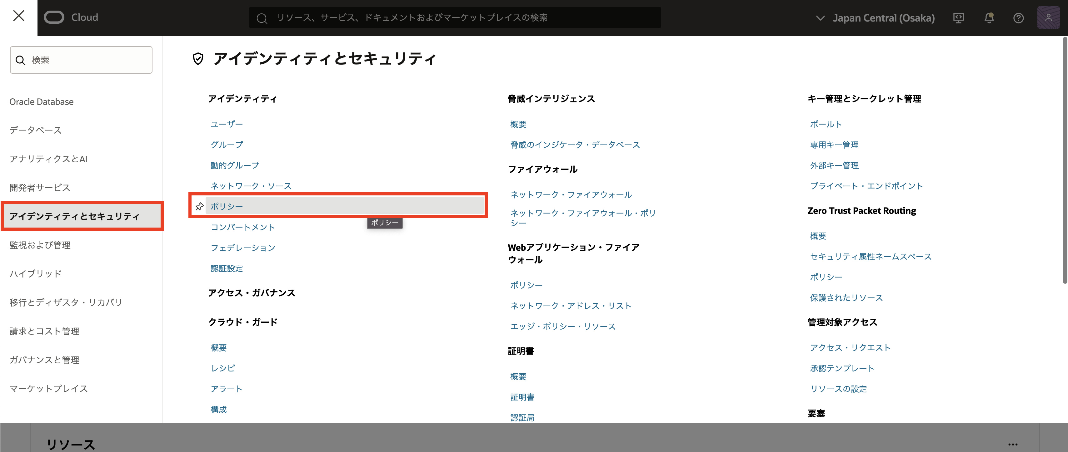The image size is (1068, 452).
Task: Open the user profile avatar
Action: tap(1048, 18)
